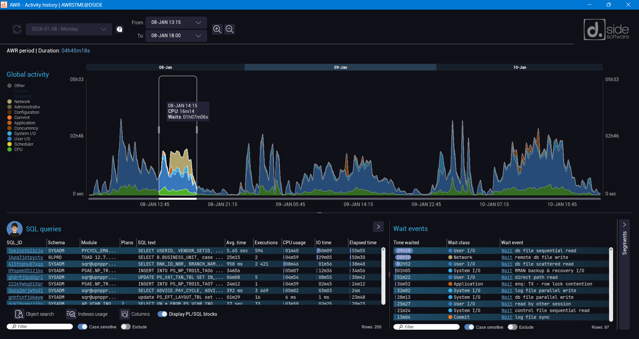Toggle the User I/O legend item

[19, 139]
